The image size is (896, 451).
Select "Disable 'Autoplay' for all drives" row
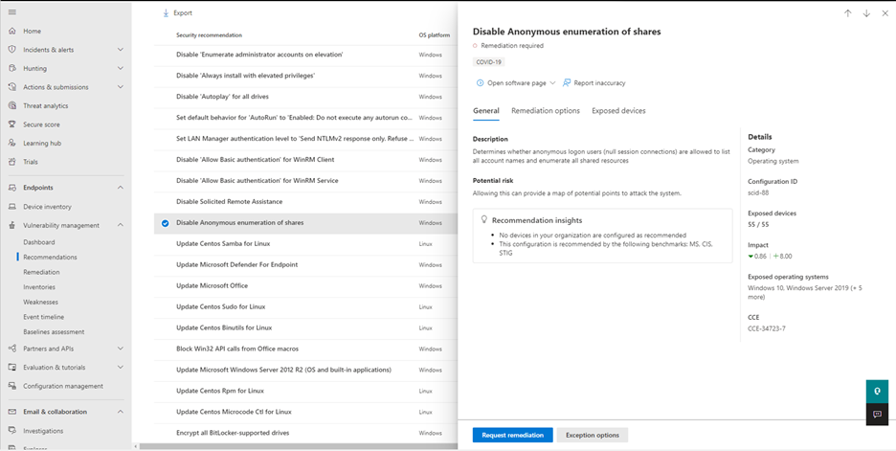[305, 97]
